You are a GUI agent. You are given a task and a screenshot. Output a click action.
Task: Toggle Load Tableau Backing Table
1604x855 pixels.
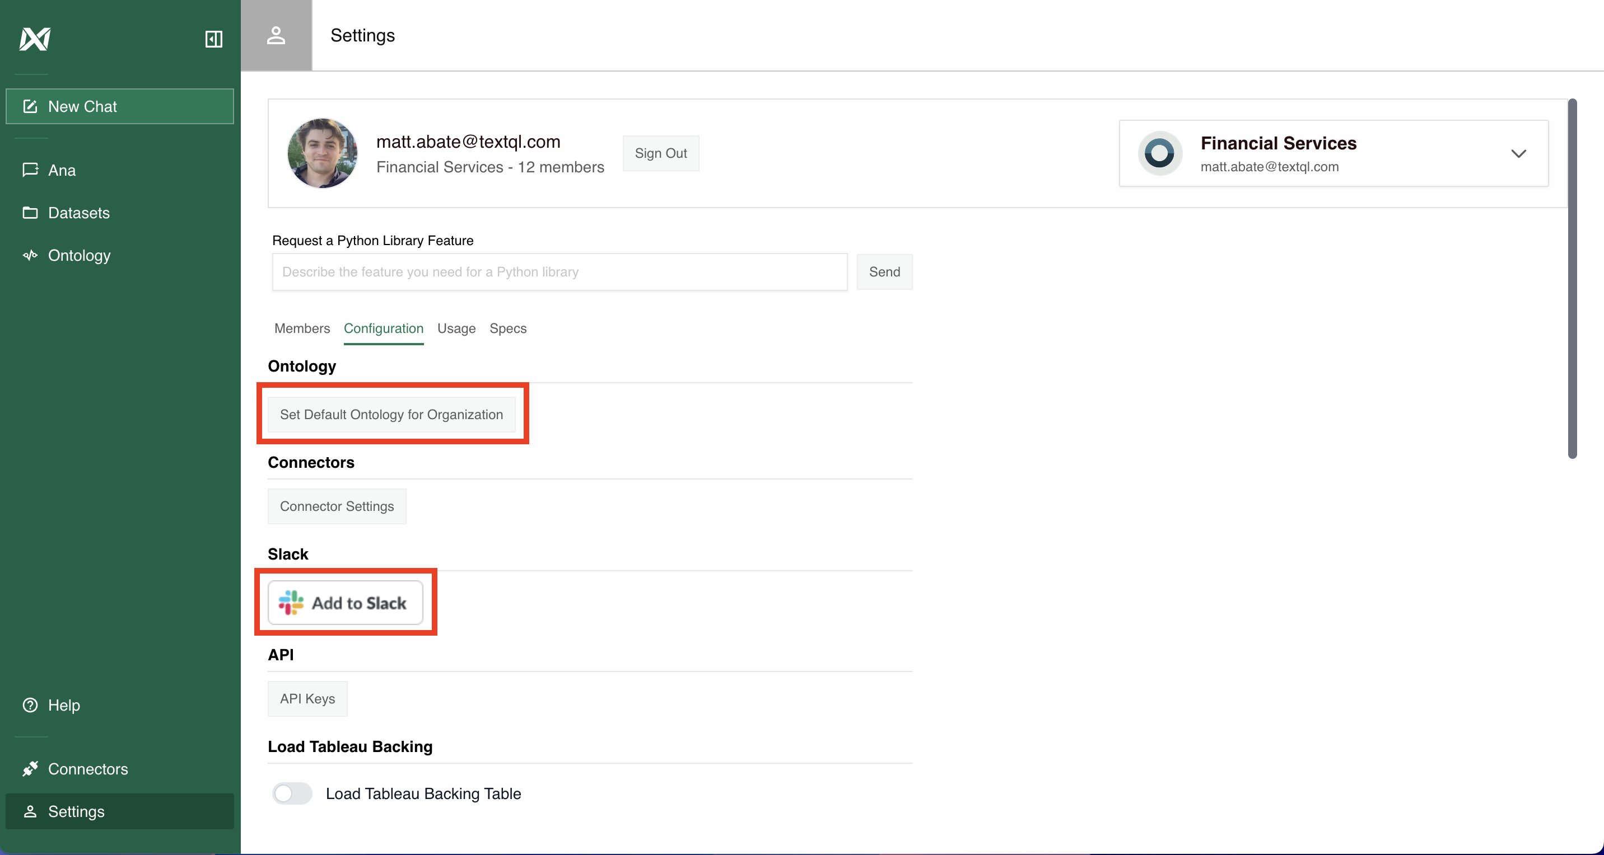click(291, 793)
